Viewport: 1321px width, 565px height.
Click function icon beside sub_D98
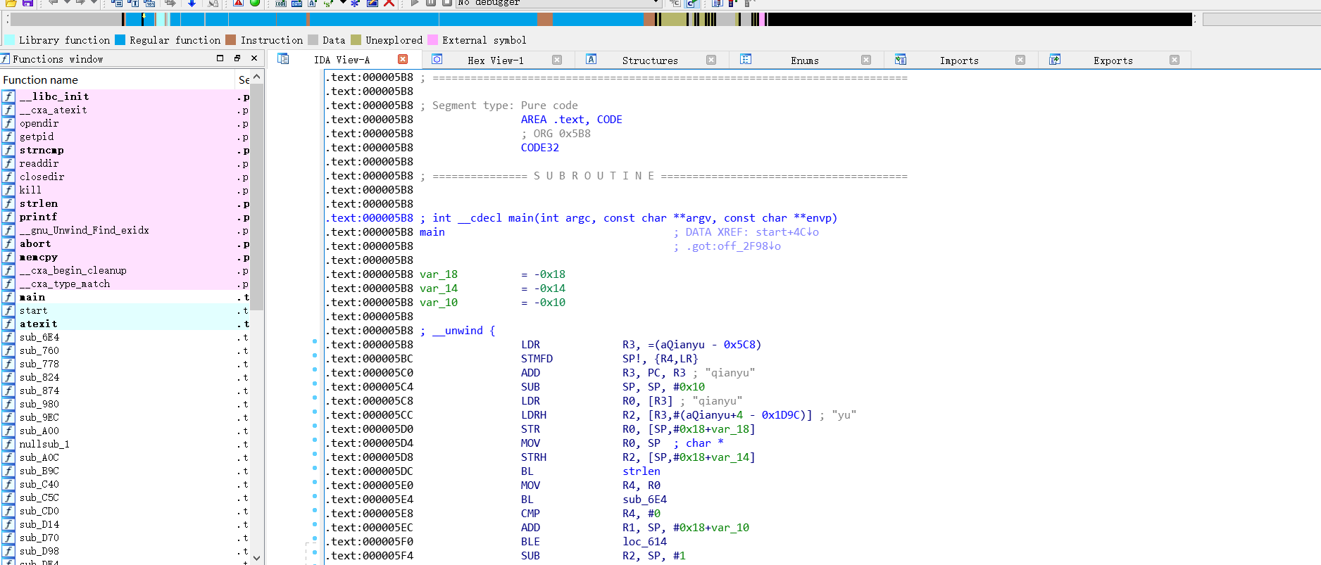click(x=8, y=551)
